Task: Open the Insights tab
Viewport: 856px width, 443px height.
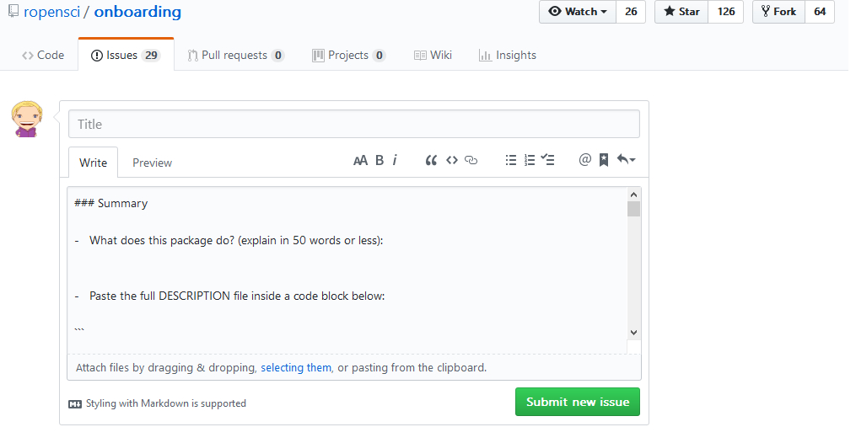Action: (x=508, y=55)
